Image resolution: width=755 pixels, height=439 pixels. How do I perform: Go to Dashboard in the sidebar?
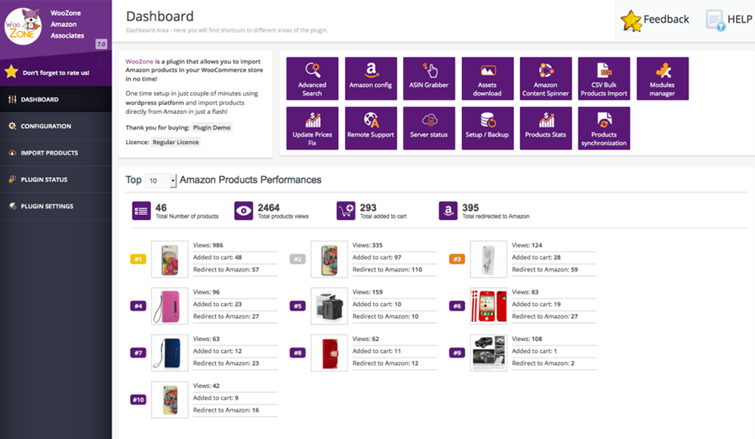click(x=56, y=100)
